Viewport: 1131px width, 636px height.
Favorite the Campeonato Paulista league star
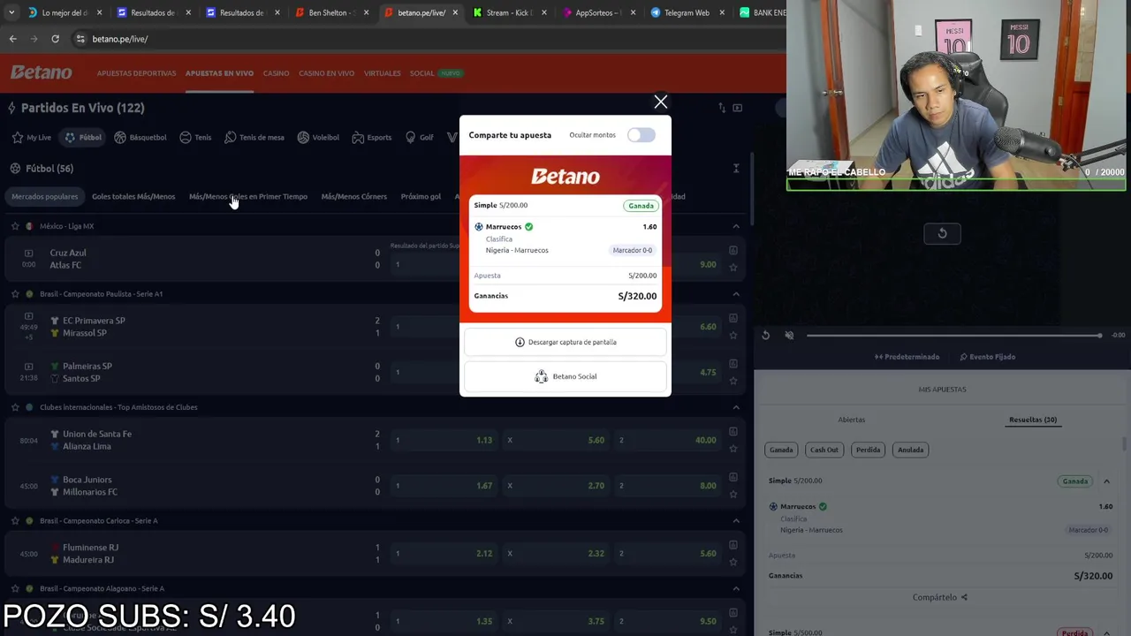15,294
